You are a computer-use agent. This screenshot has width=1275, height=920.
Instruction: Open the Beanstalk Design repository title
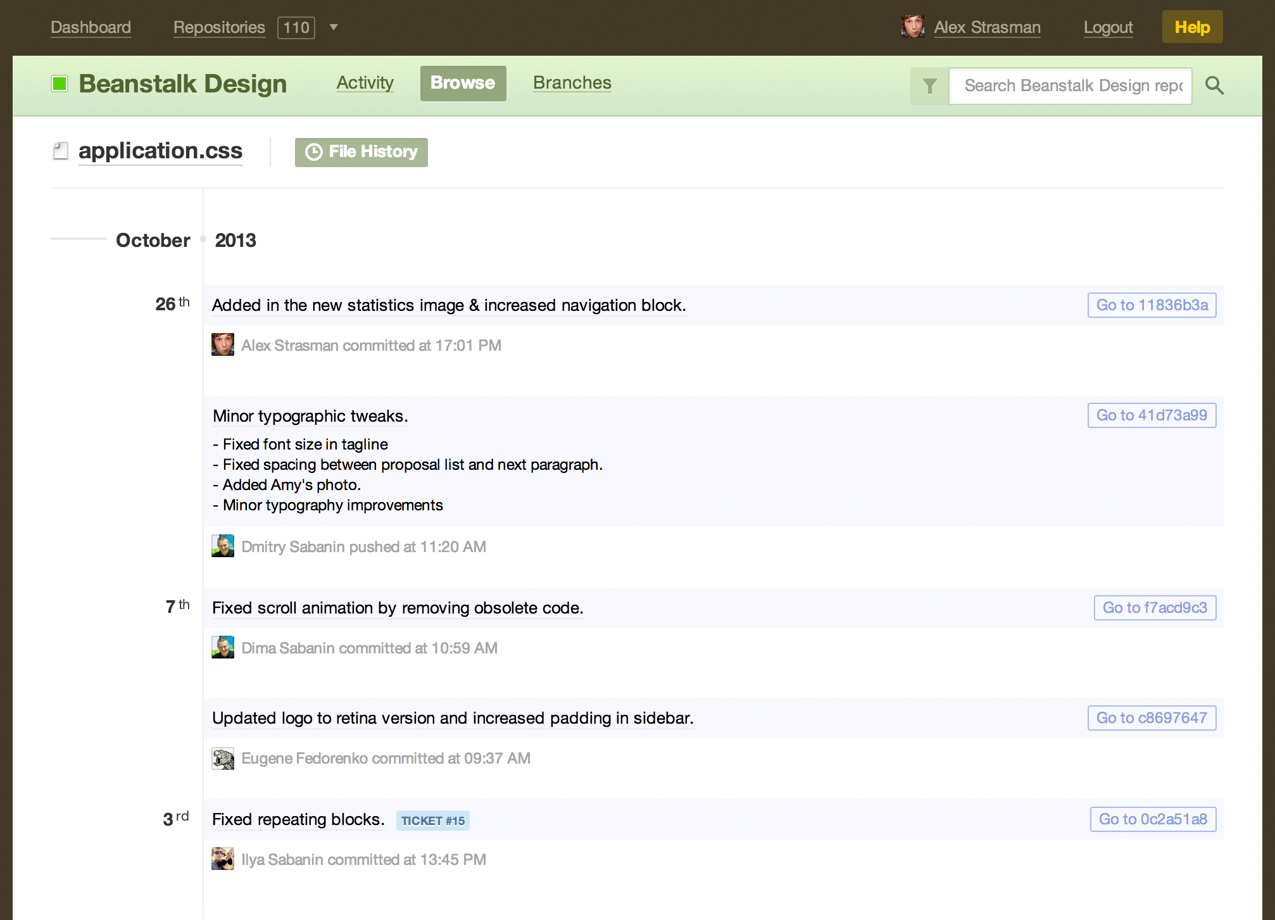point(183,84)
